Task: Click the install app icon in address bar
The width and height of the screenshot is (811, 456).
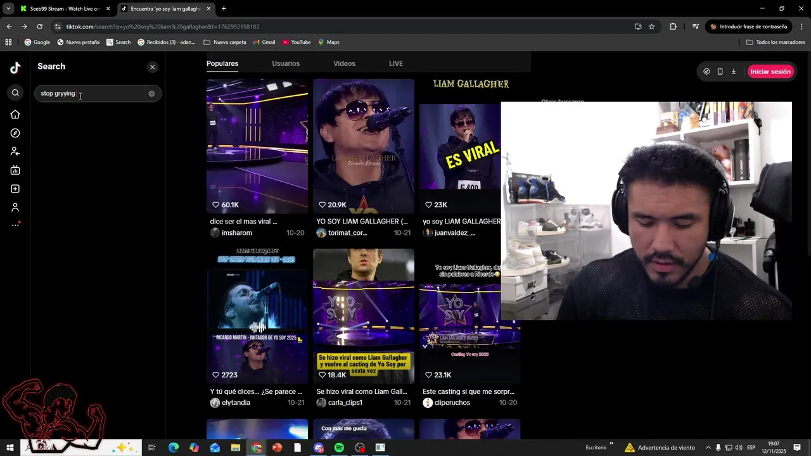Action: click(x=638, y=27)
